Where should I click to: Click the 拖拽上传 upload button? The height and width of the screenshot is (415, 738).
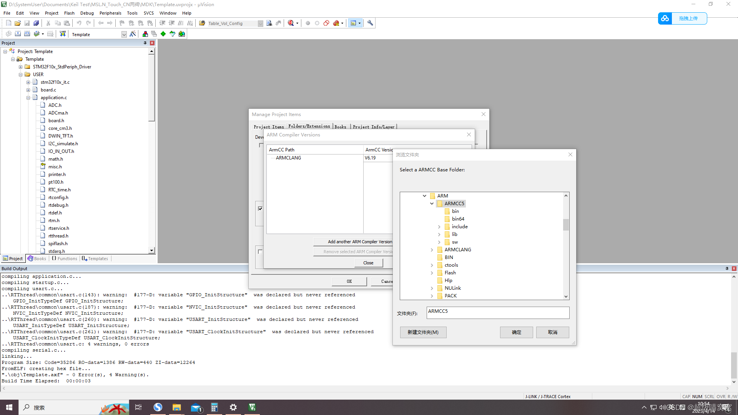682,18
